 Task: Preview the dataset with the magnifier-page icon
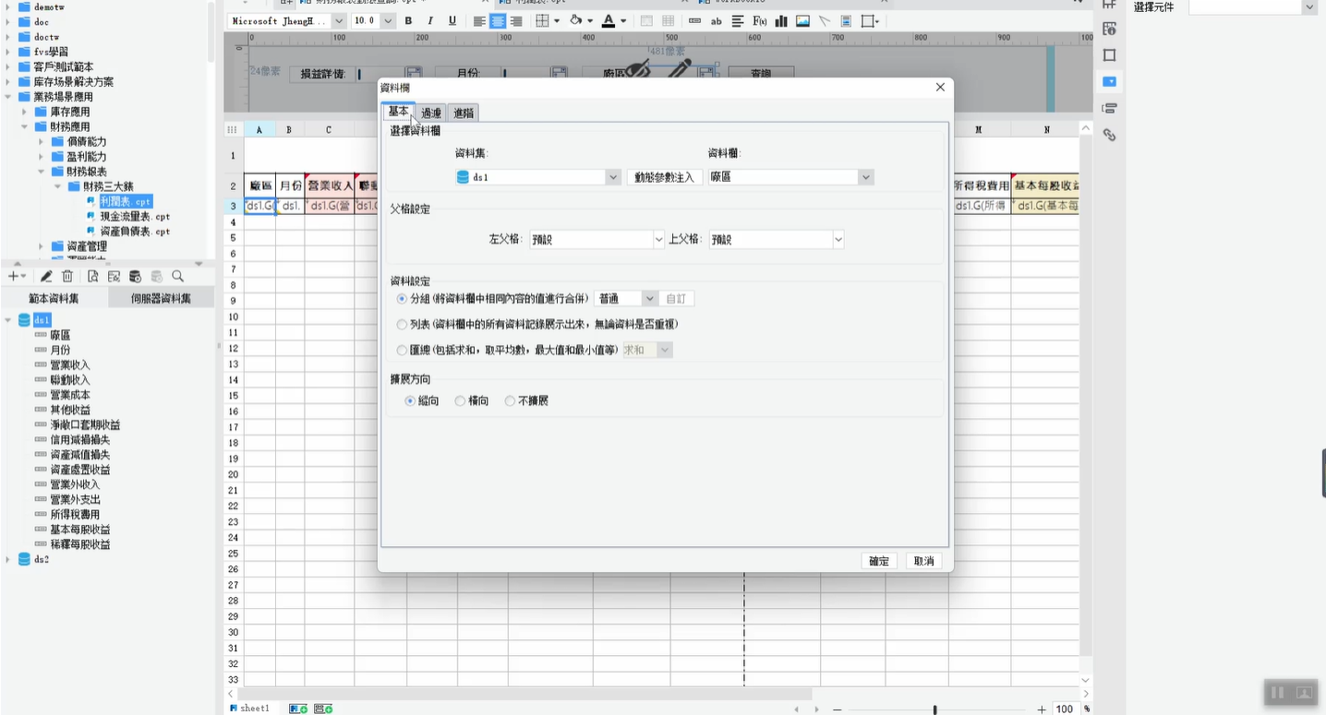click(x=92, y=276)
